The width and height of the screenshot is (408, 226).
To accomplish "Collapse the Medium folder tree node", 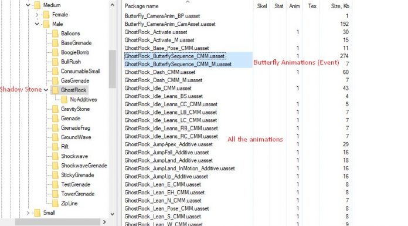I will (x=28, y=5).
